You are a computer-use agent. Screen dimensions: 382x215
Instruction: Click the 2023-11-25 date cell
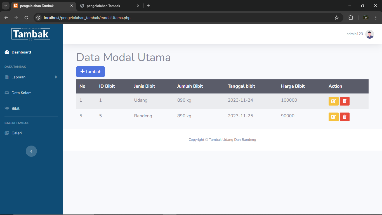[x=240, y=116]
